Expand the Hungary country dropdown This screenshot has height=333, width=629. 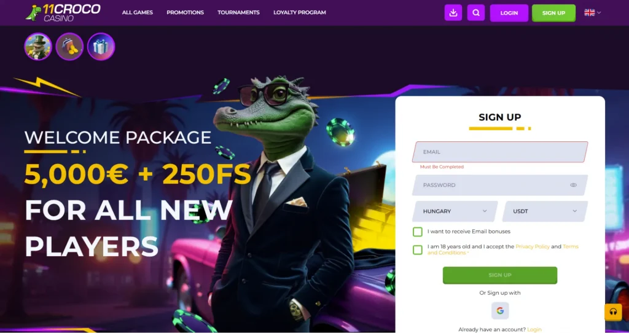coord(455,211)
